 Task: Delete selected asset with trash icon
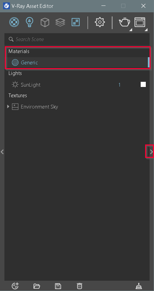point(80,286)
